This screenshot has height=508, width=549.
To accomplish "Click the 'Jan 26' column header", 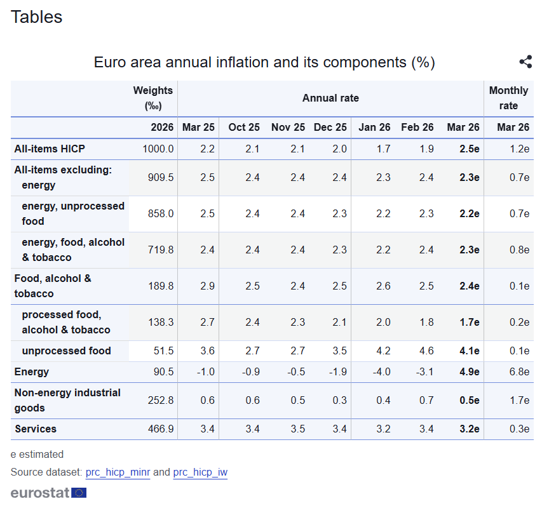I will click(374, 127).
